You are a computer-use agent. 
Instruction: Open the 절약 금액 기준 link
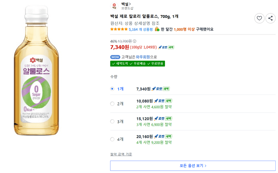(121, 154)
